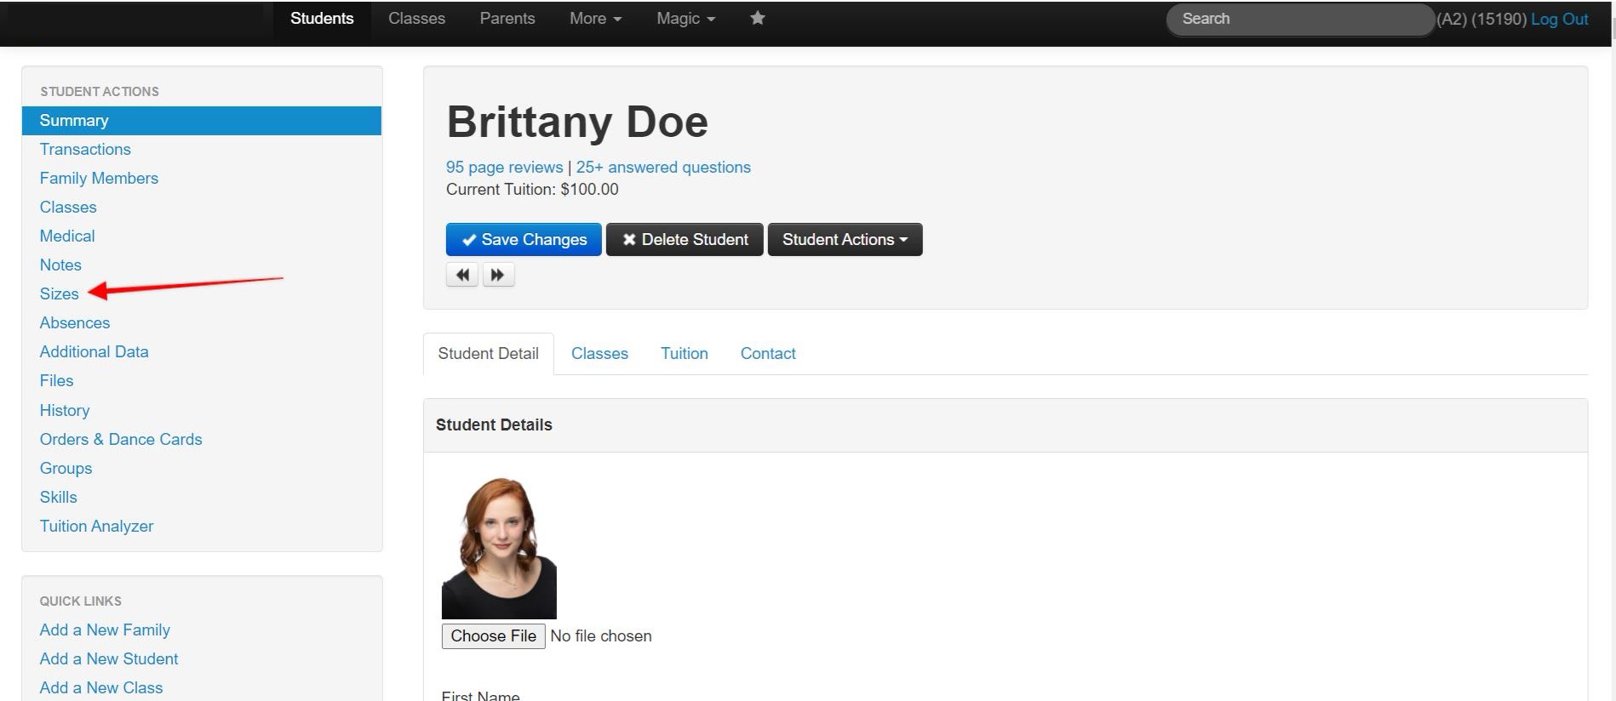Click the star favorites icon in navbar
Viewport: 1616px width, 701px height.
coord(757,18)
